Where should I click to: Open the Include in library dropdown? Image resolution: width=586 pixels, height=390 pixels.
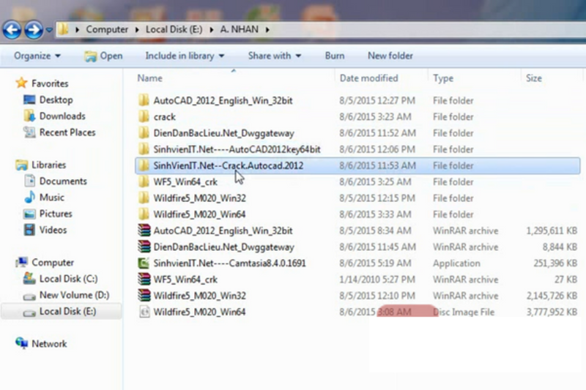(185, 56)
